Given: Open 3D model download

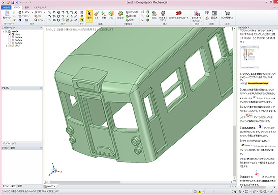Looking at the screenshot, I should [179, 15].
